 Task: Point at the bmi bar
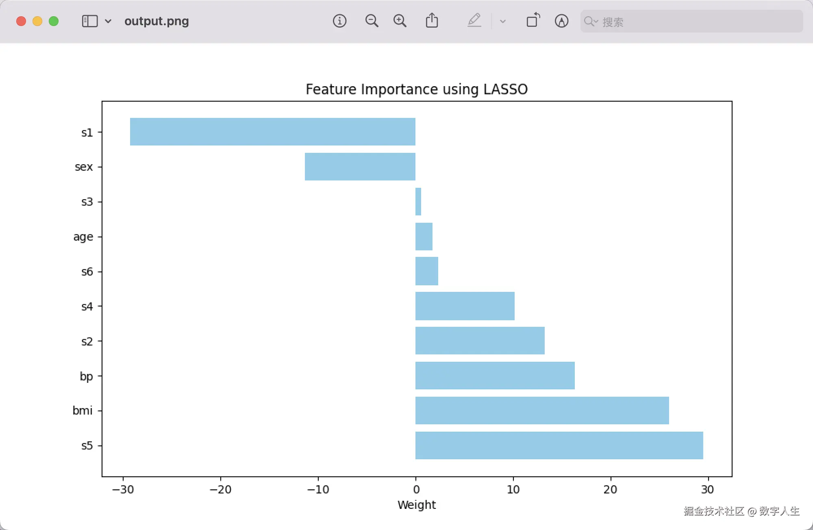tap(542, 411)
